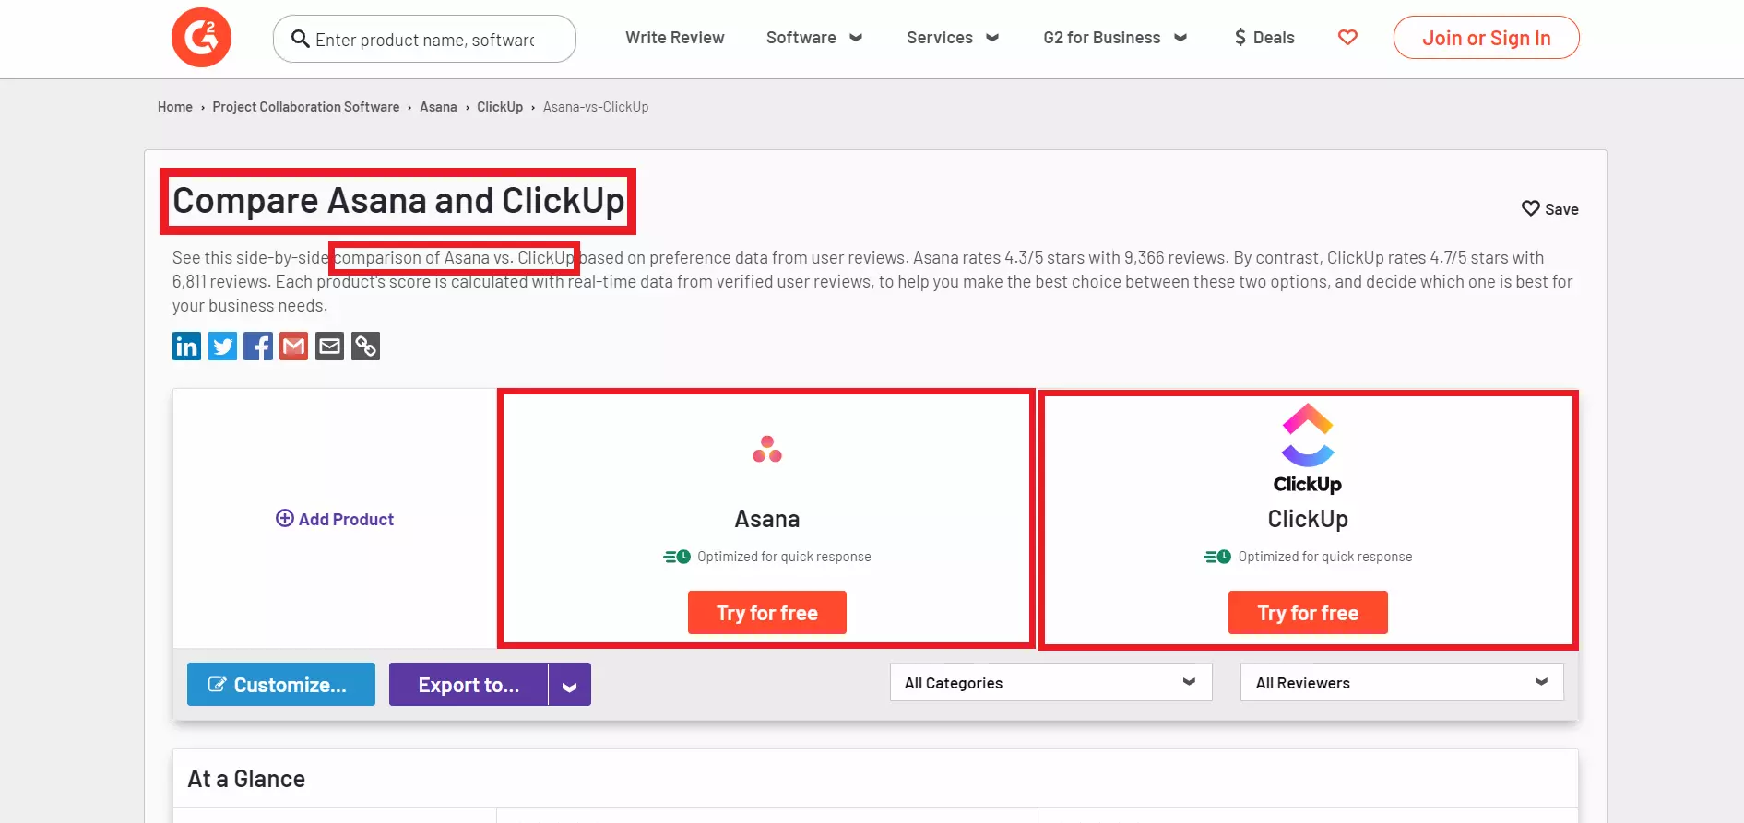The height and width of the screenshot is (823, 1744).
Task: Share comparison on Twitter
Action: click(222, 347)
